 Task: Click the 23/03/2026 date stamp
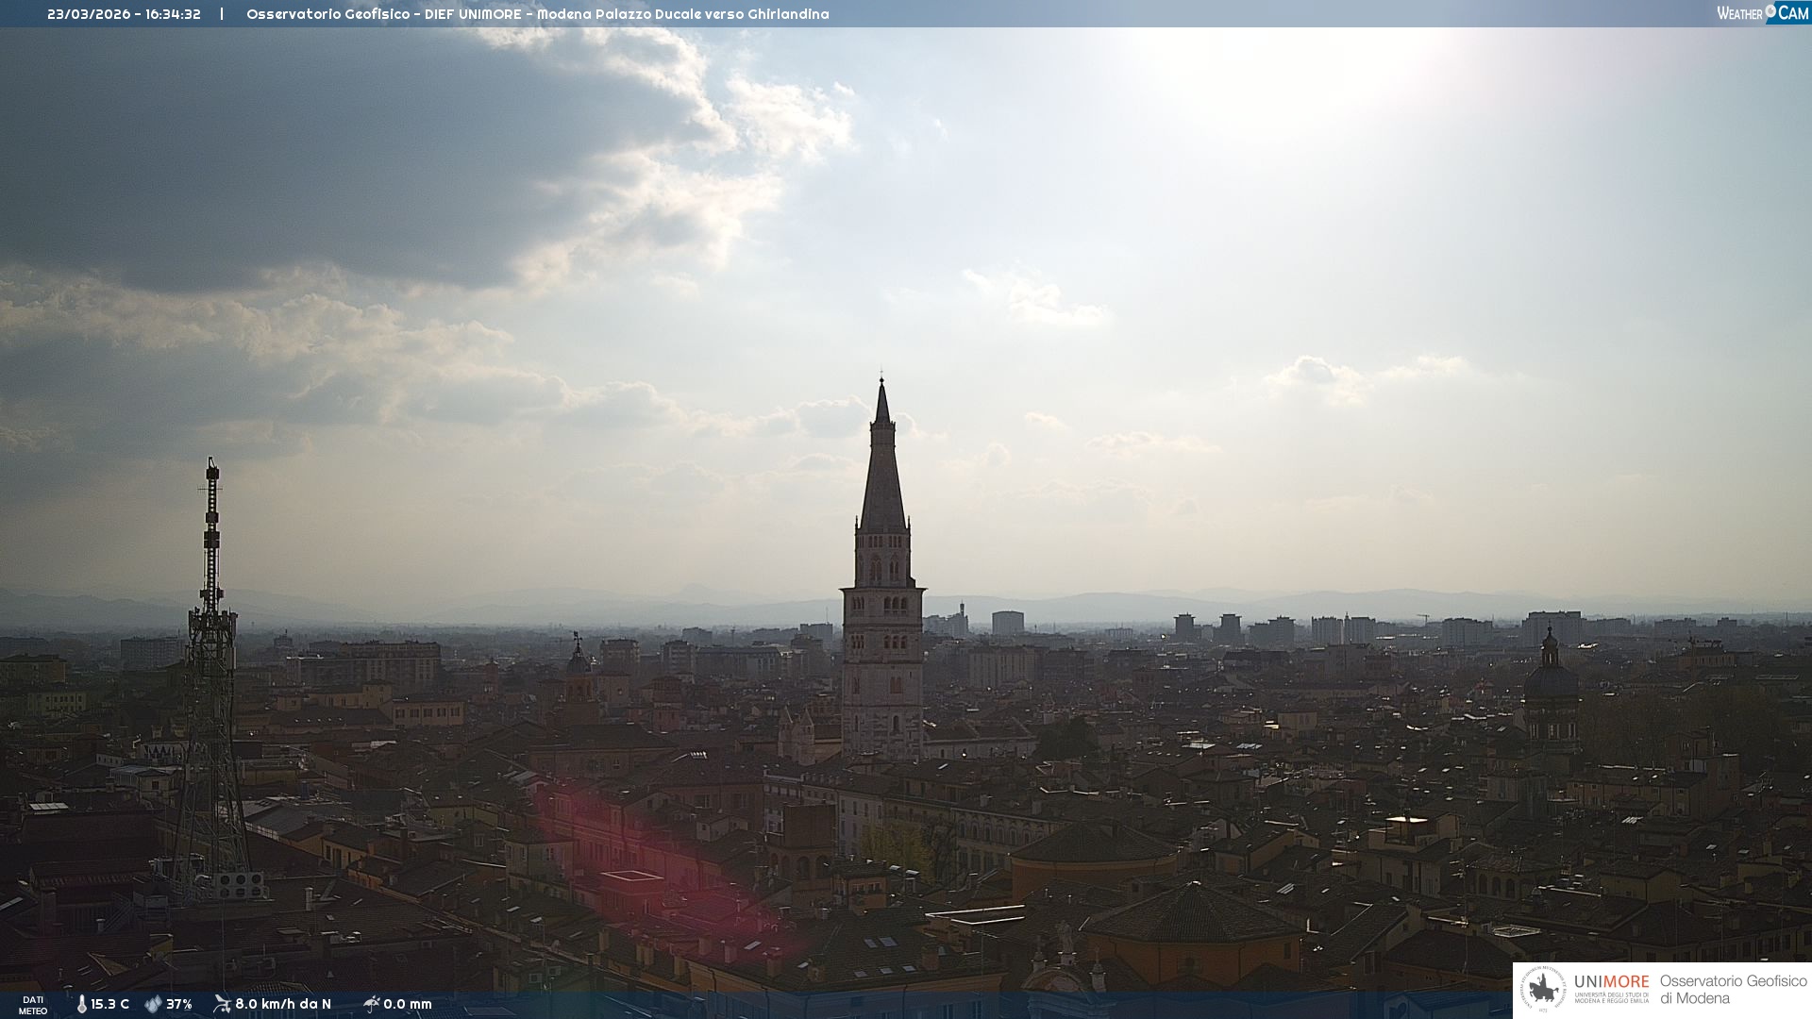pos(89,14)
